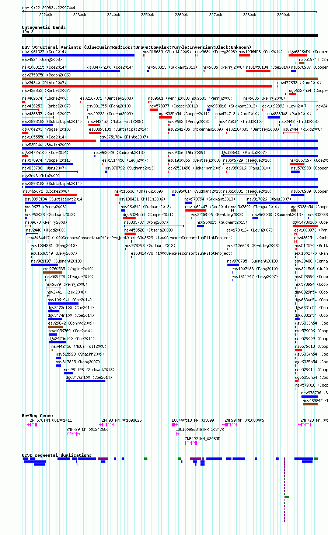Open gene LOC100996349|NR_103470
The width and height of the screenshot is (328, 535).
200,429
